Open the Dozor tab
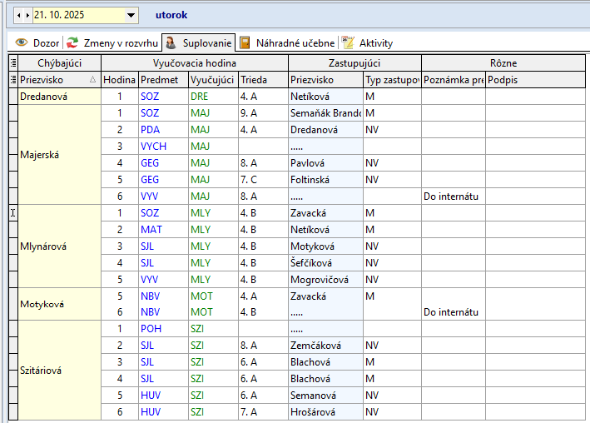590x423 pixels. point(37,42)
